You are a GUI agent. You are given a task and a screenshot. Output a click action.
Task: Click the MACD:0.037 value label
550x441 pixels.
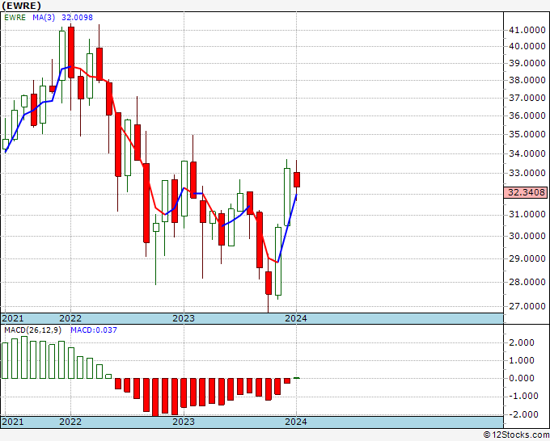tap(94, 330)
